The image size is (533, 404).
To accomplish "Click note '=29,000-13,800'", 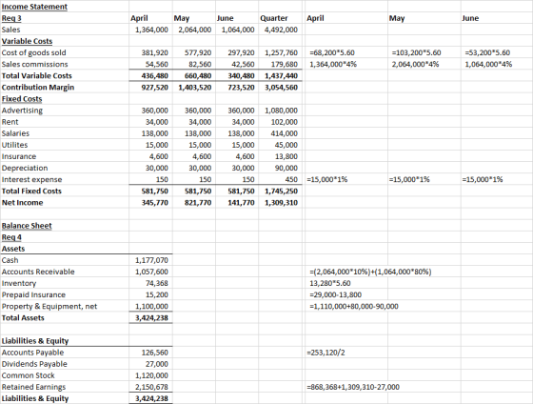I will point(335,295).
